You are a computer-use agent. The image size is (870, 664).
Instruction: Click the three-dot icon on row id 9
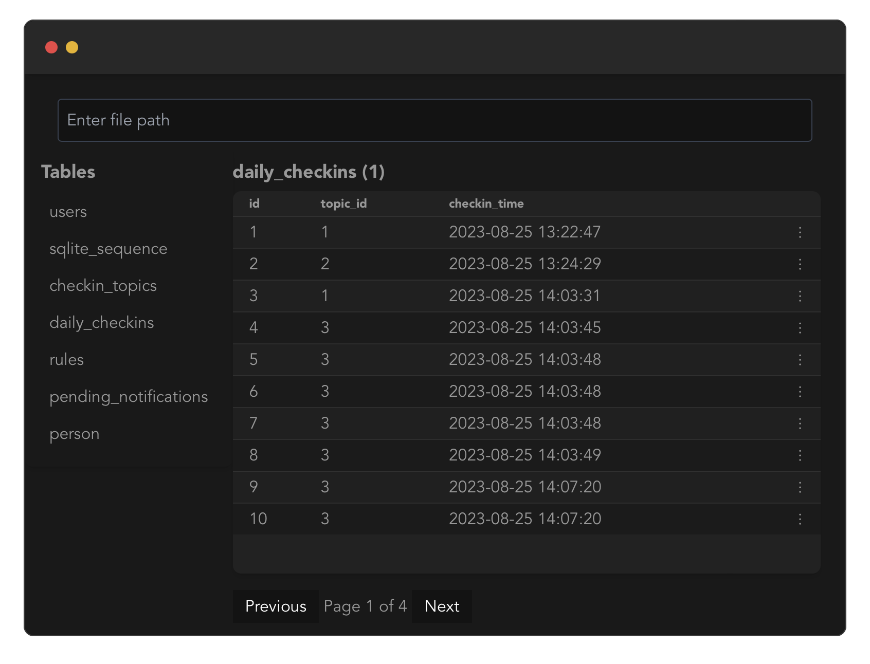coord(800,487)
